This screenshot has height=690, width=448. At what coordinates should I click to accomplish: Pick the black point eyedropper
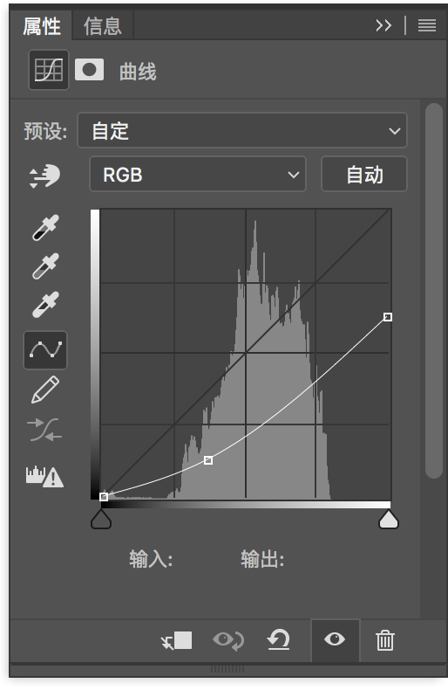(x=45, y=227)
